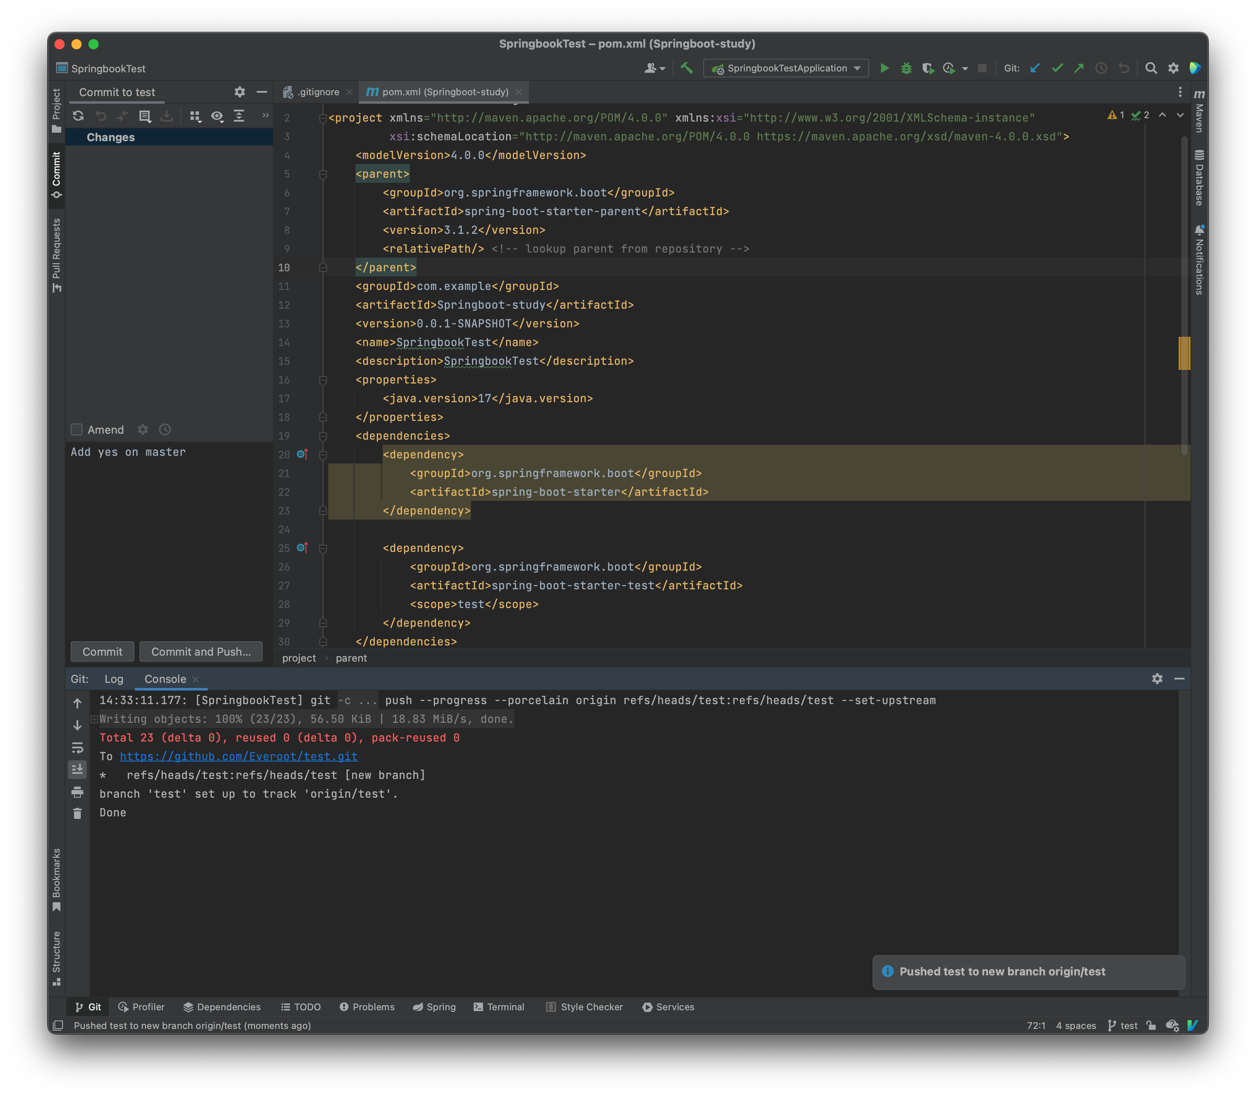Clear the Git console with trash icon
The width and height of the screenshot is (1256, 1097).
click(x=77, y=813)
